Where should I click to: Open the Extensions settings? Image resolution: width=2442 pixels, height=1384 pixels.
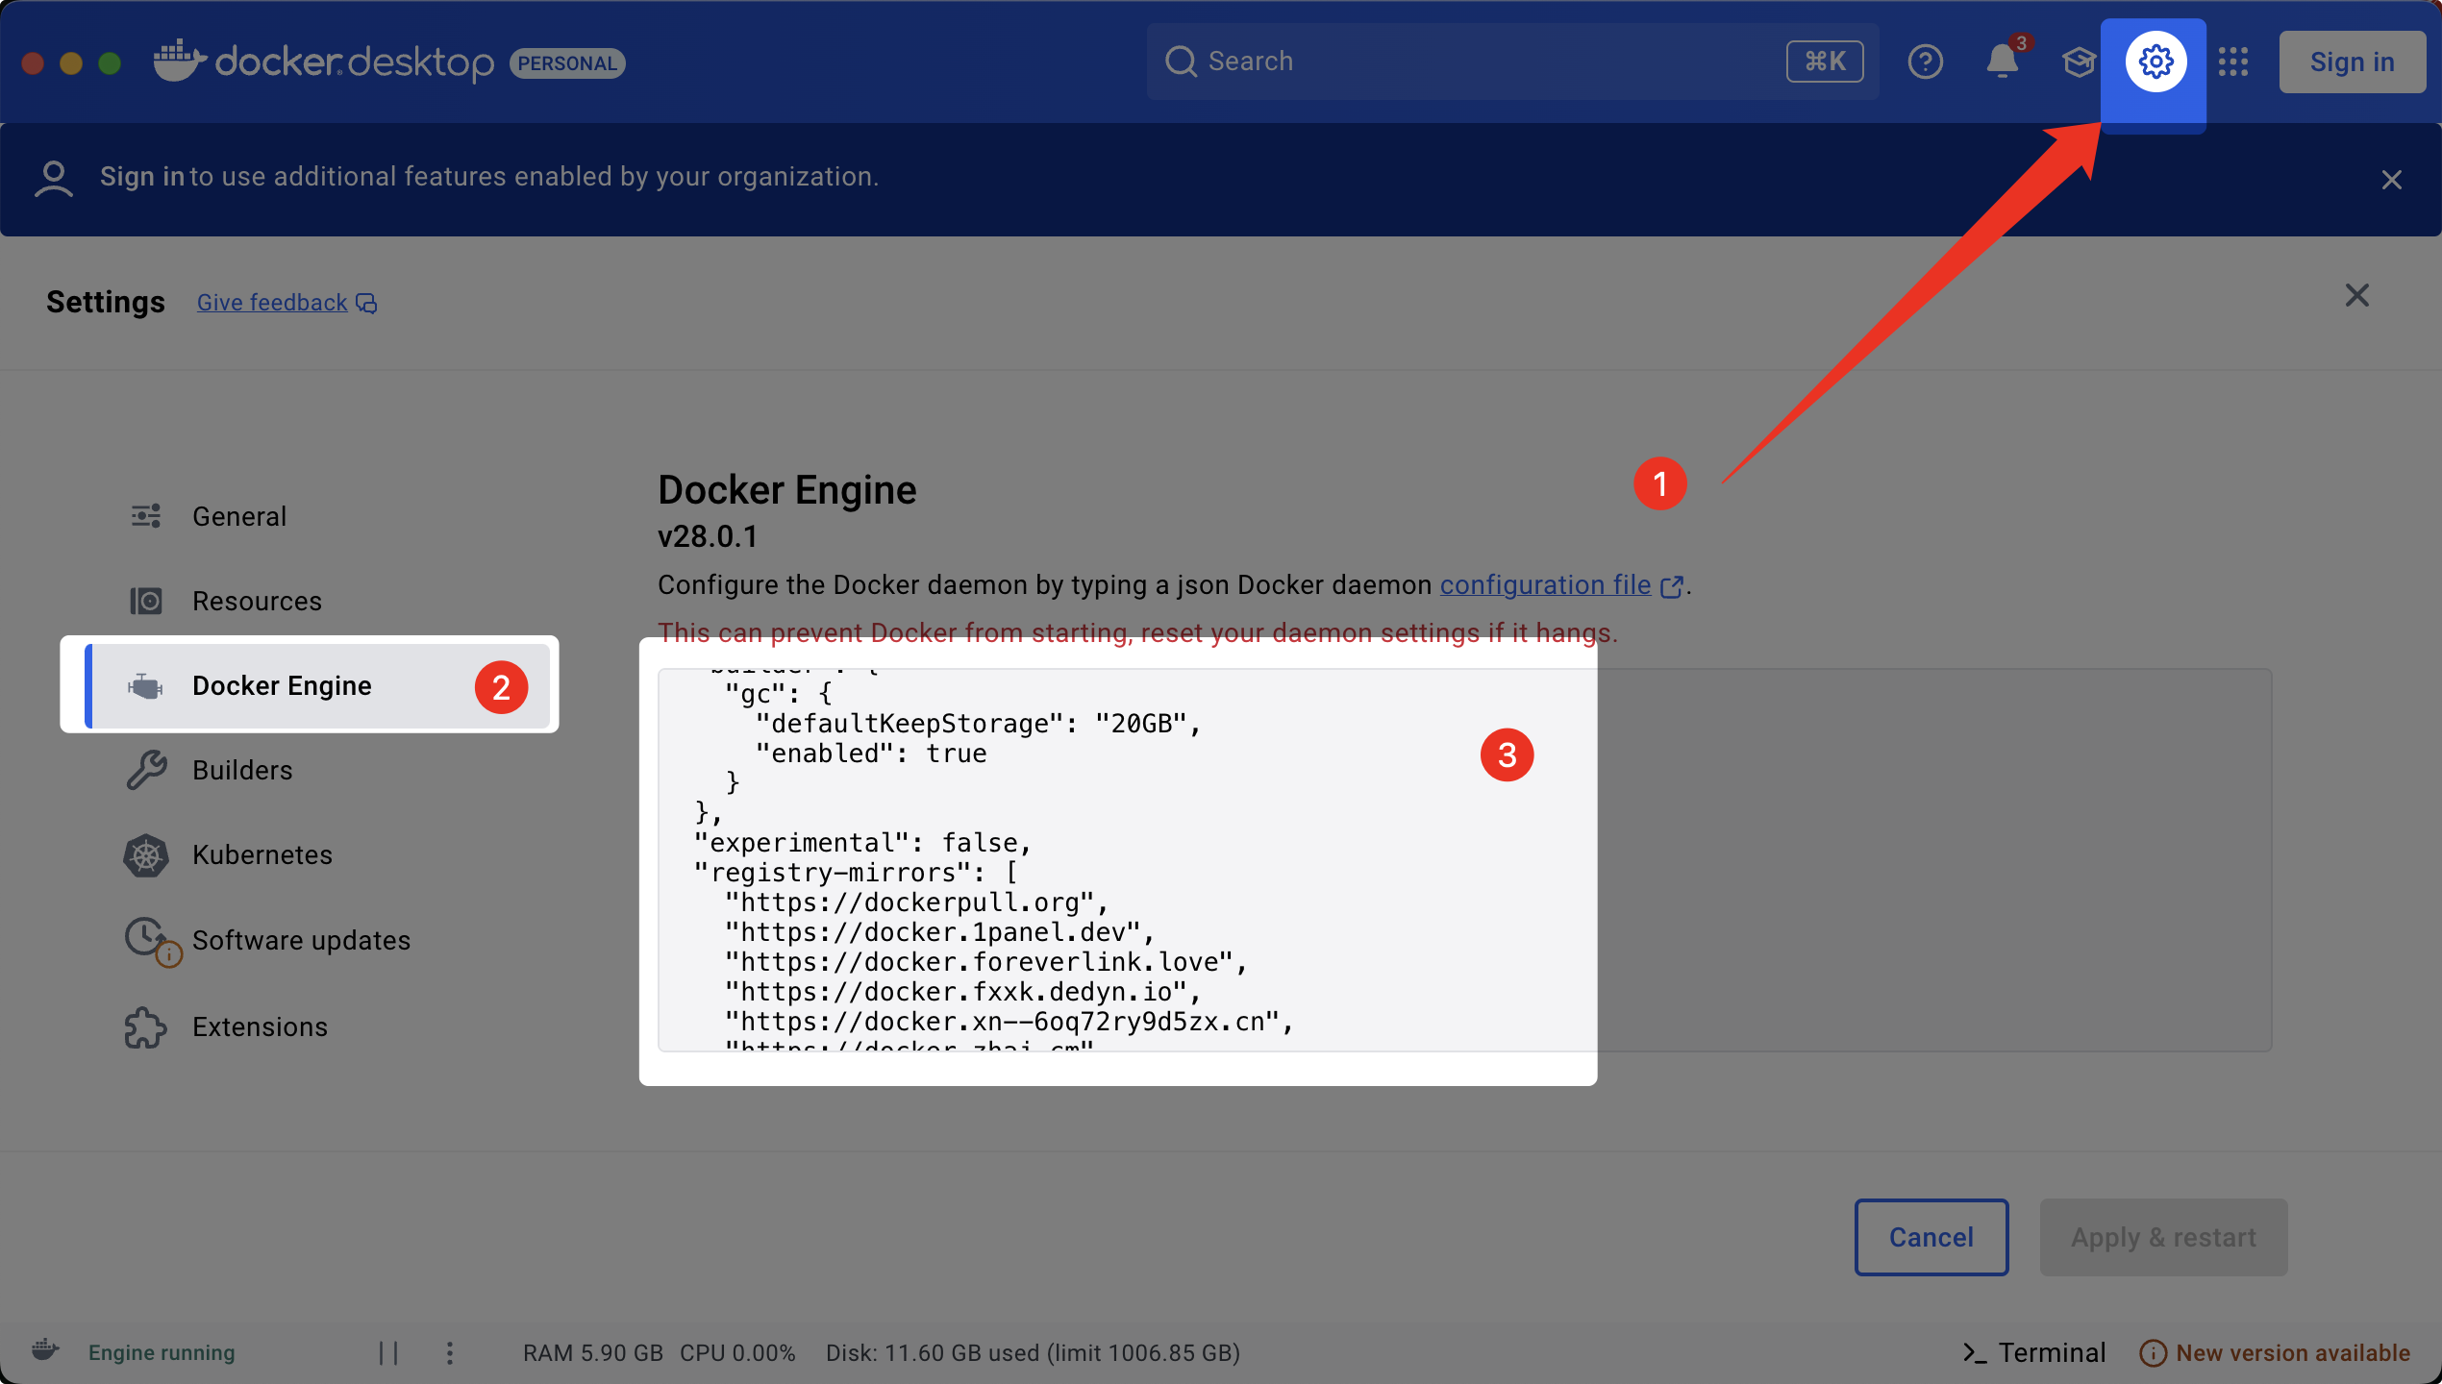click(260, 1026)
